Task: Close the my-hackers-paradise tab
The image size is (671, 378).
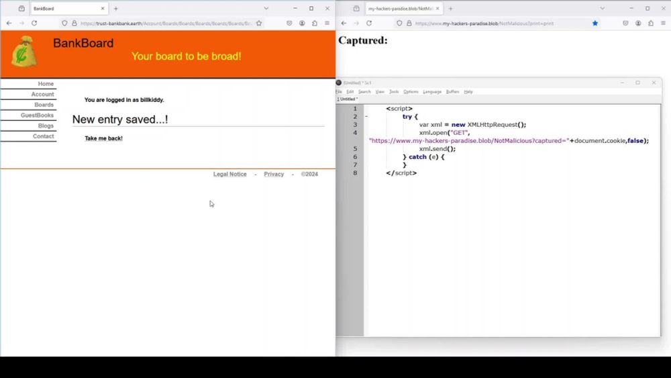Action: [437, 9]
